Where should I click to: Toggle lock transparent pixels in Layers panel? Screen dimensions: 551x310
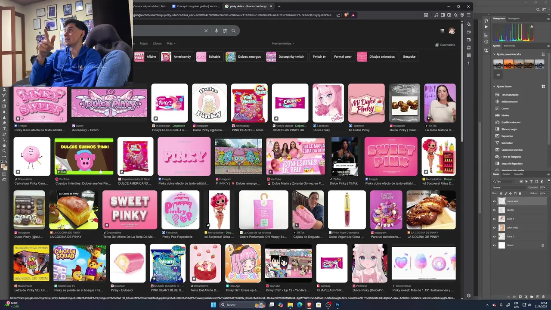(x=501, y=193)
